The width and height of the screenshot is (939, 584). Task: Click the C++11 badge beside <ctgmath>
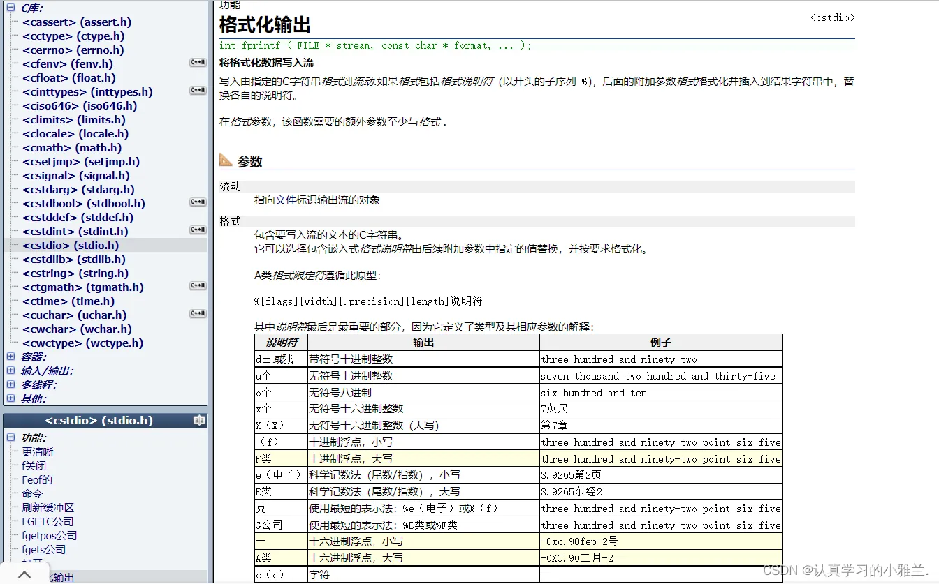(198, 286)
